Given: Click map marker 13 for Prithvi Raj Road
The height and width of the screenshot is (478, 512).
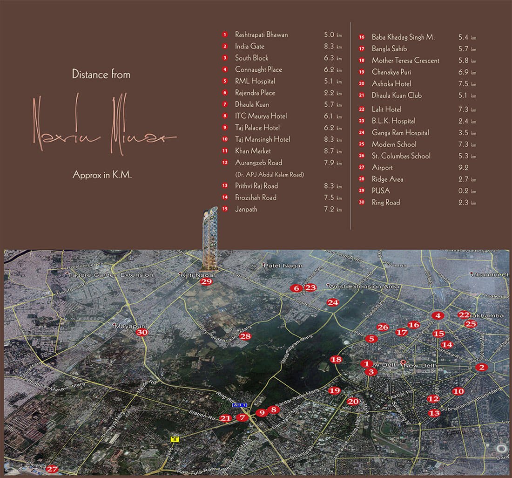Looking at the screenshot, I should click(x=434, y=413).
